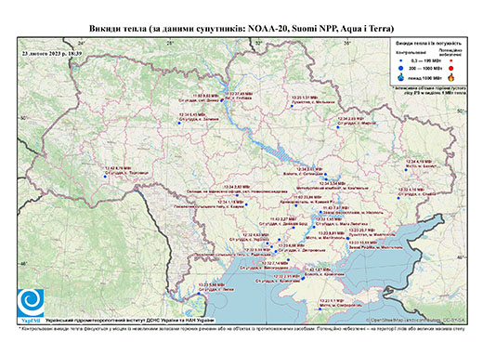Select the westernmost blue marker on the map
Image resolution: width=483 pixels, height=342 pixels.
[105, 177]
